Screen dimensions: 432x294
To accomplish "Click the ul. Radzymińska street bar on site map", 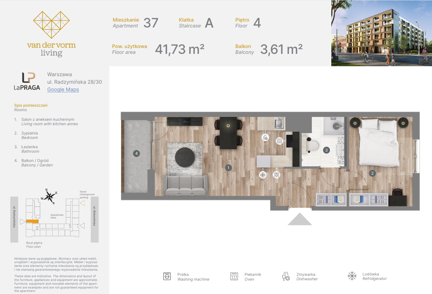I will (14, 220).
